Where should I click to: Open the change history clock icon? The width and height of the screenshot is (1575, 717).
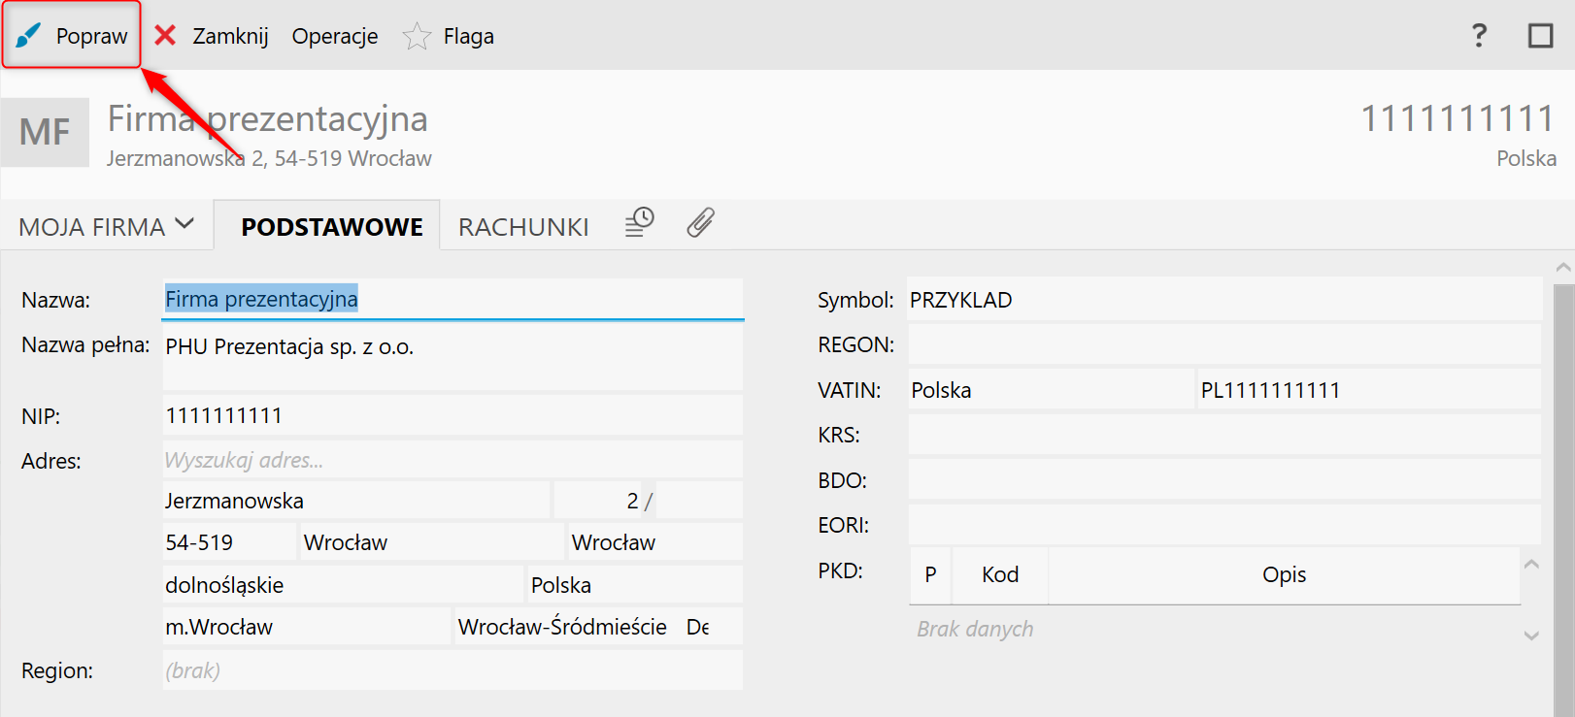point(639,223)
